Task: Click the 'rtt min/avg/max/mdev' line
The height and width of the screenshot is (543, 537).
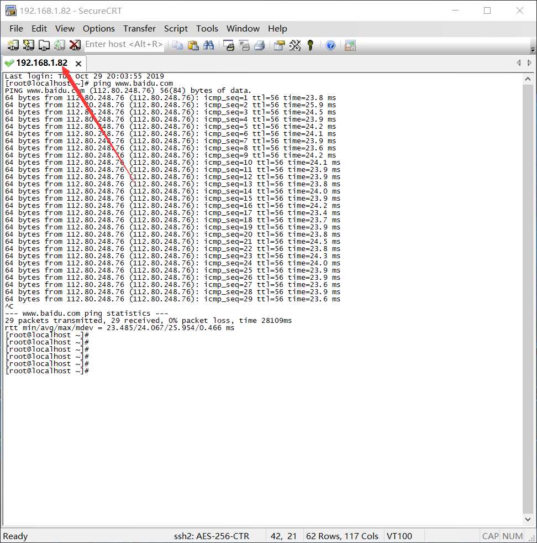Action: point(119,328)
